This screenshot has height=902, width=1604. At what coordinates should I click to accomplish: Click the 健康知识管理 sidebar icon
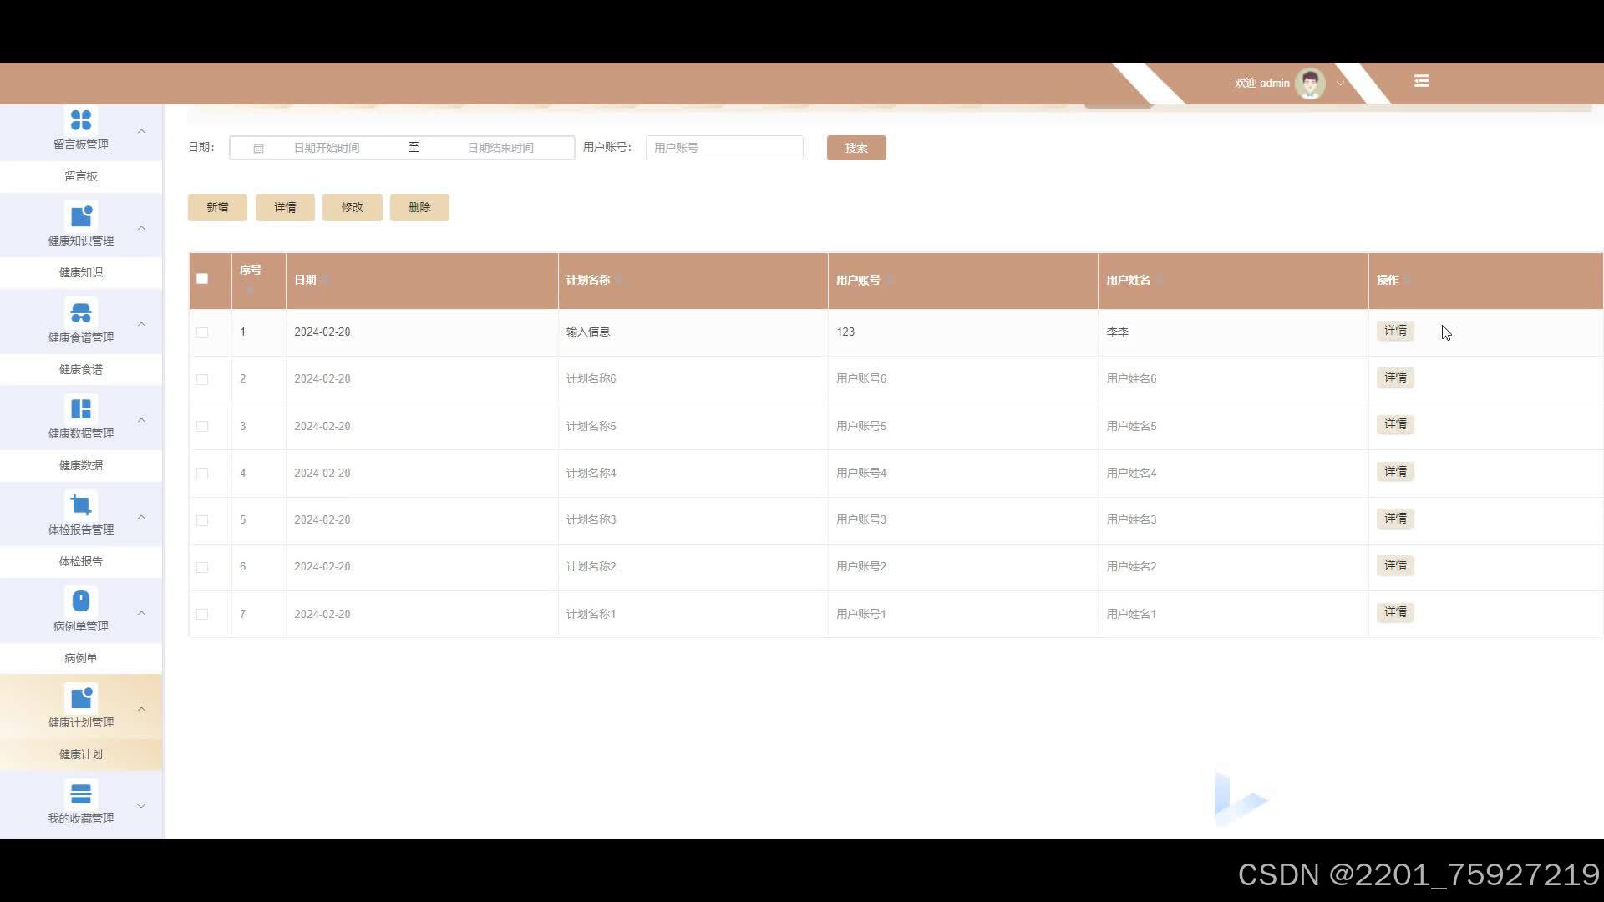(x=81, y=216)
